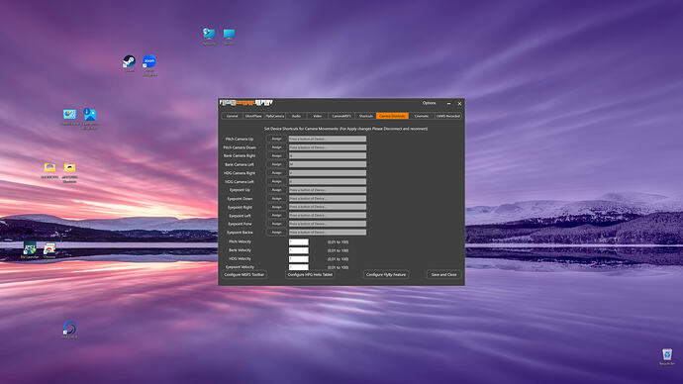This screenshot has height=384, width=683.
Task: Click Configure HPG Helo Tablet button
Action: click(x=310, y=275)
